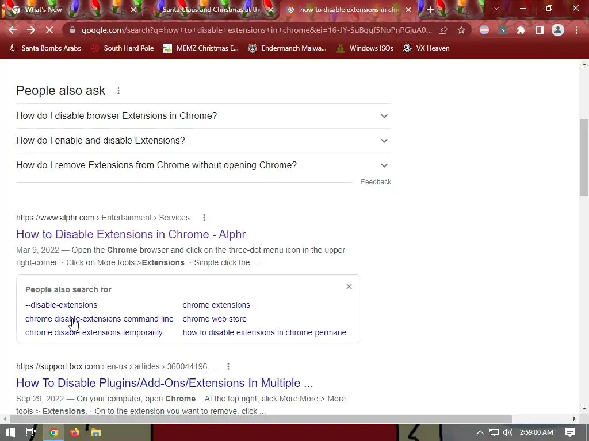Image resolution: width=589 pixels, height=441 pixels.
Task: Click the scroll-down arrow of vertical scrollbar
Action: click(584, 409)
